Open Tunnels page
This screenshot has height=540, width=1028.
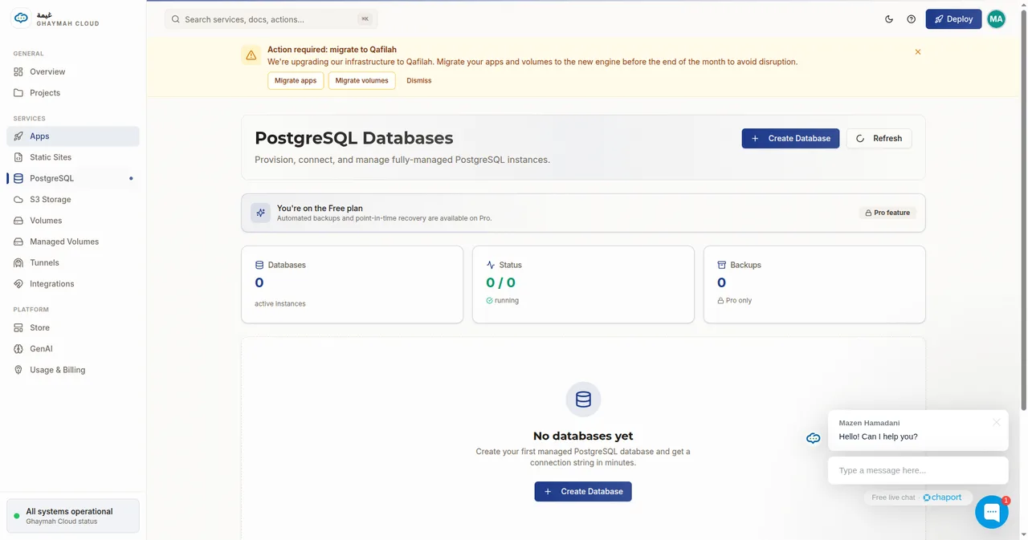pyautogui.click(x=73, y=262)
